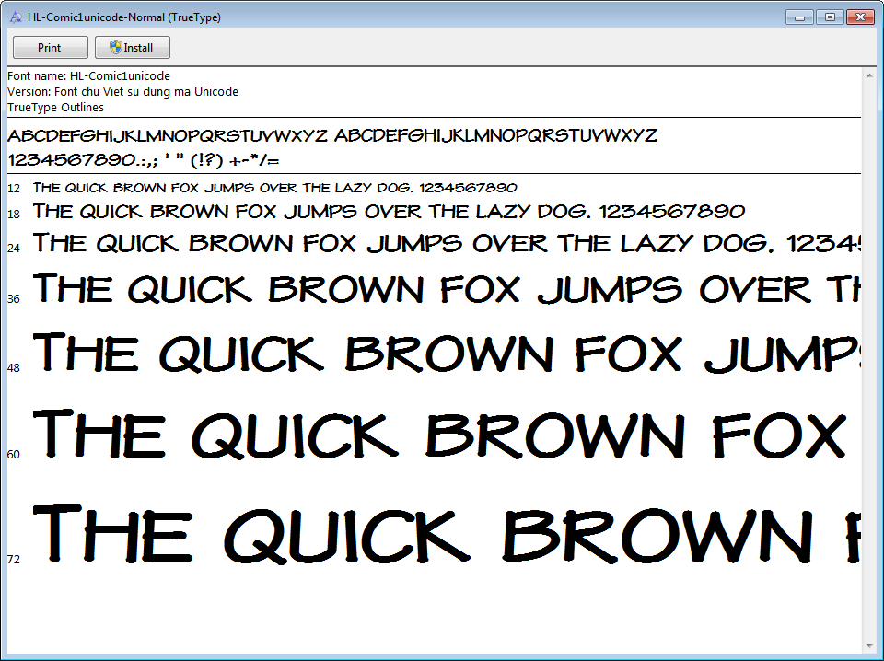Close the font viewer window
This screenshot has height=661, width=884.
[860, 17]
